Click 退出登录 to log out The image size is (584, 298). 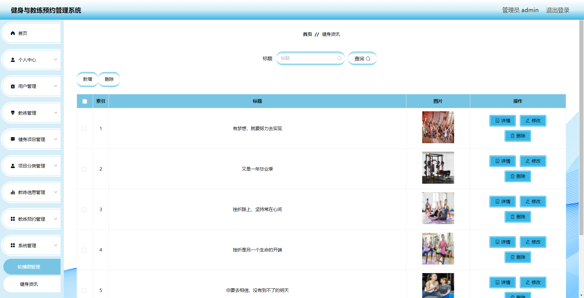tap(558, 10)
